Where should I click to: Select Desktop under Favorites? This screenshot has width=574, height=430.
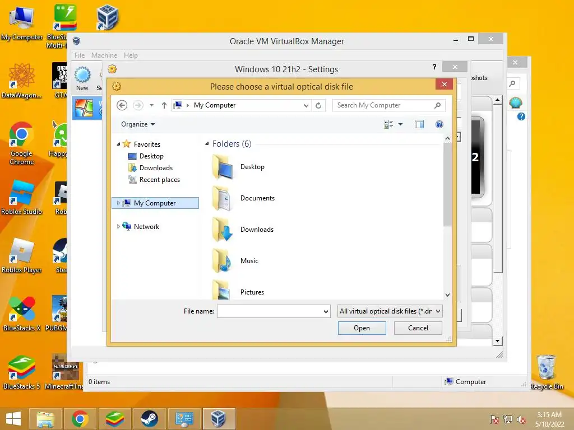coord(151,156)
